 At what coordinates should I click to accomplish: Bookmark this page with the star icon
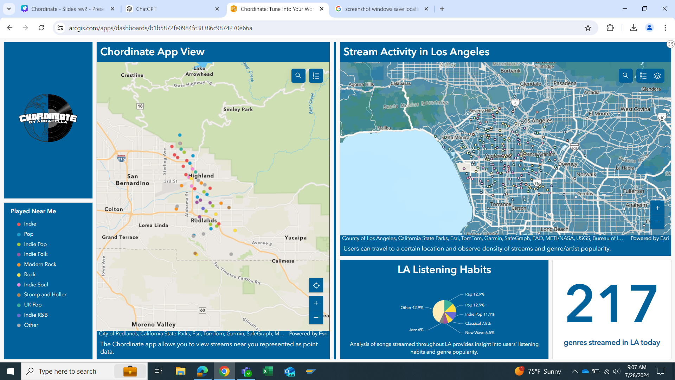point(588,28)
